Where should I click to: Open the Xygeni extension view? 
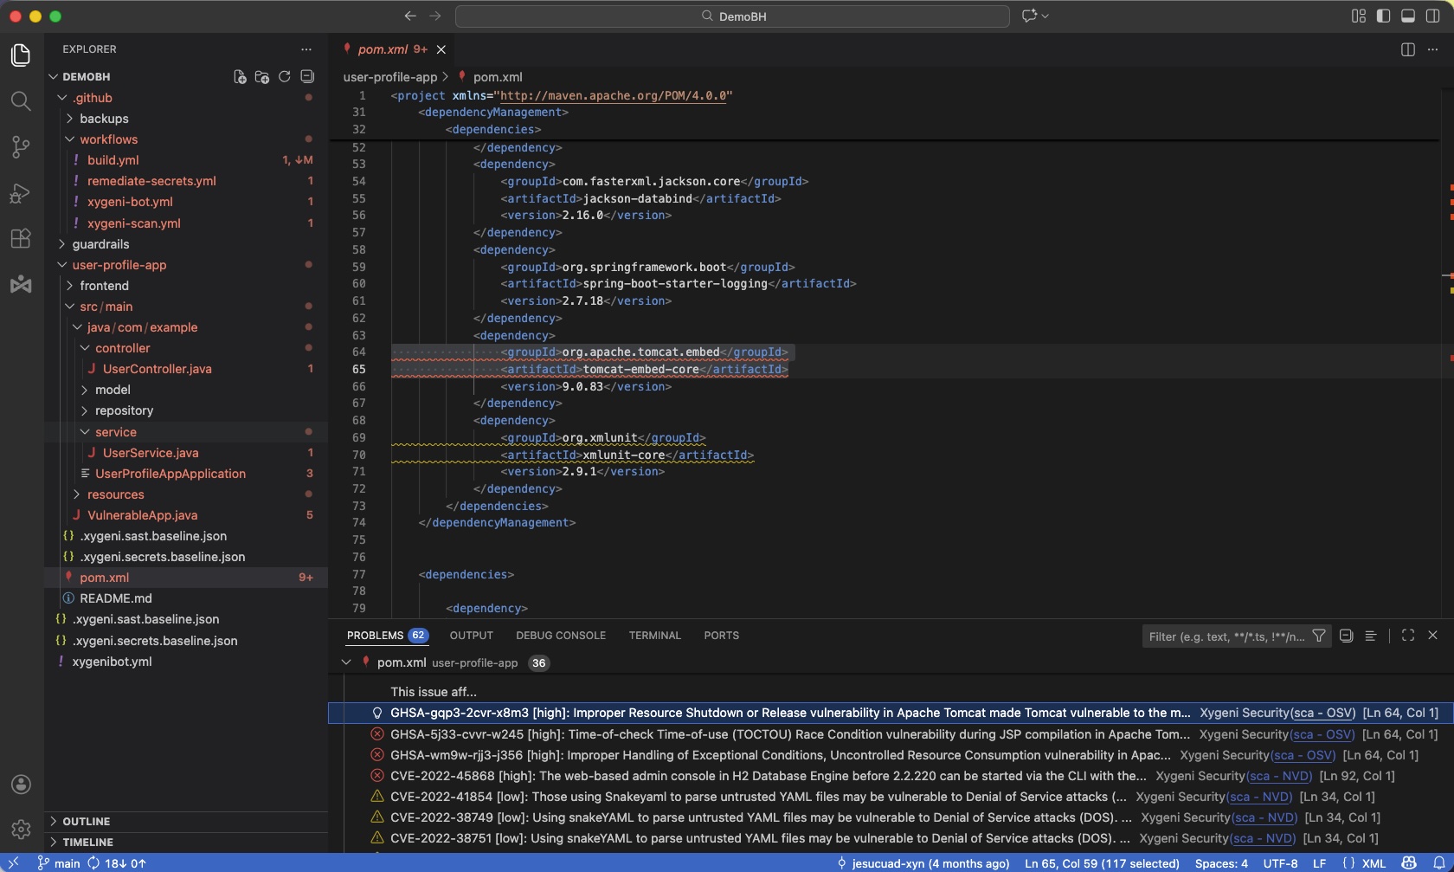tap(21, 284)
